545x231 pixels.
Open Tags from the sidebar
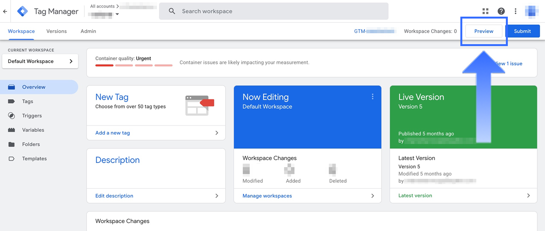[x=28, y=101]
